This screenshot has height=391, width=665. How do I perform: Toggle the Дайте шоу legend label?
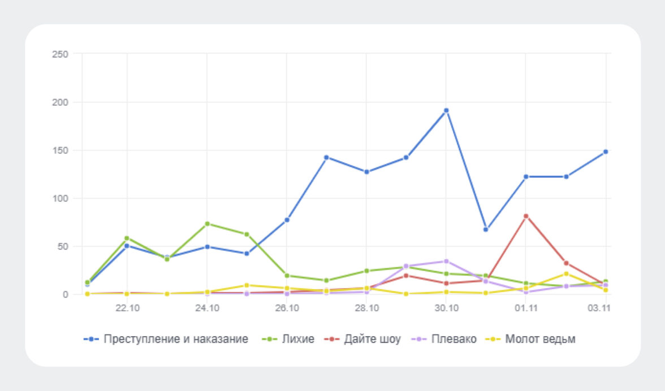pyautogui.click(x=372, y=340)
